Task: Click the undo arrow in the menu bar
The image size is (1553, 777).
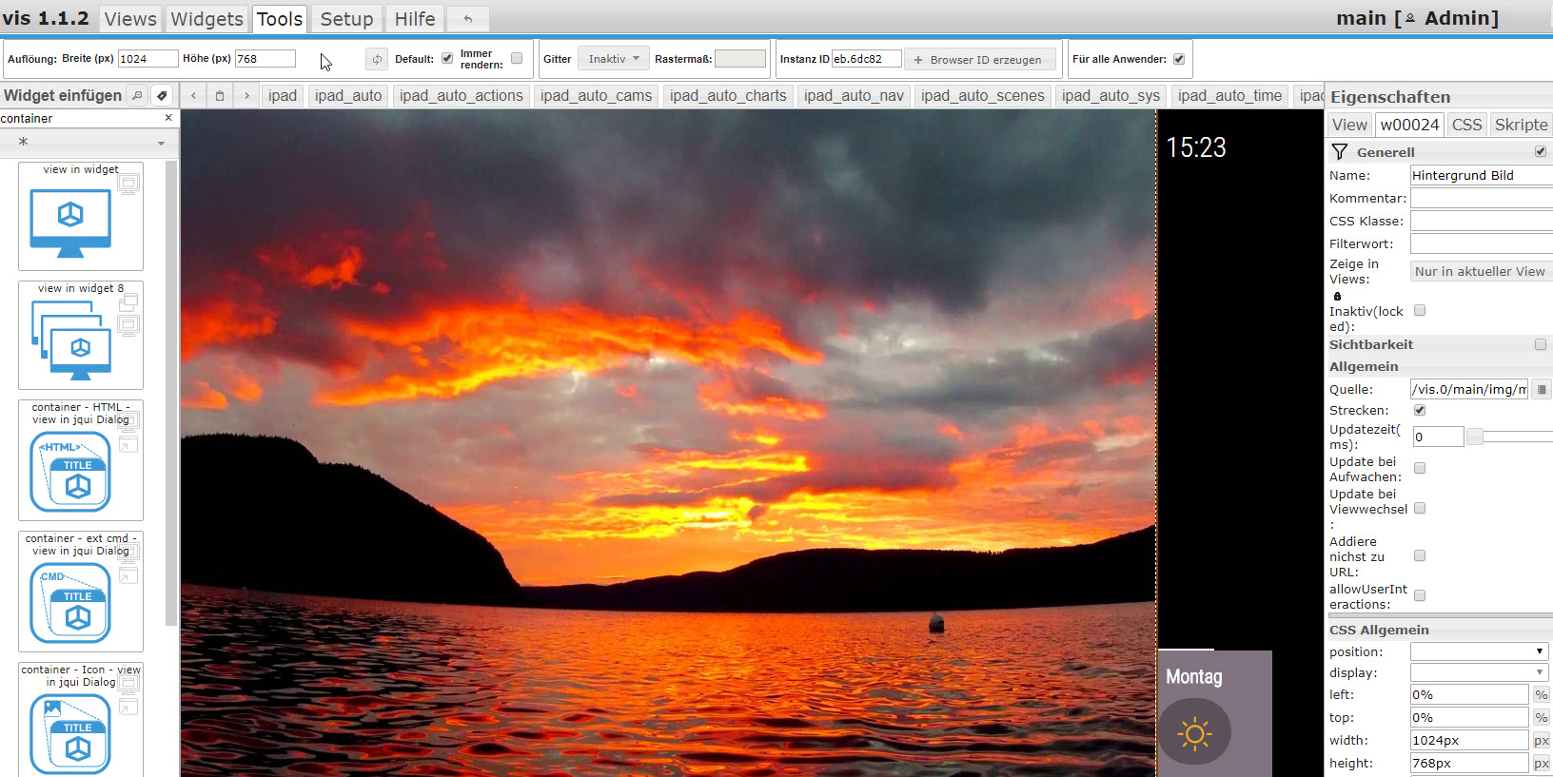Action: [467, 19]
